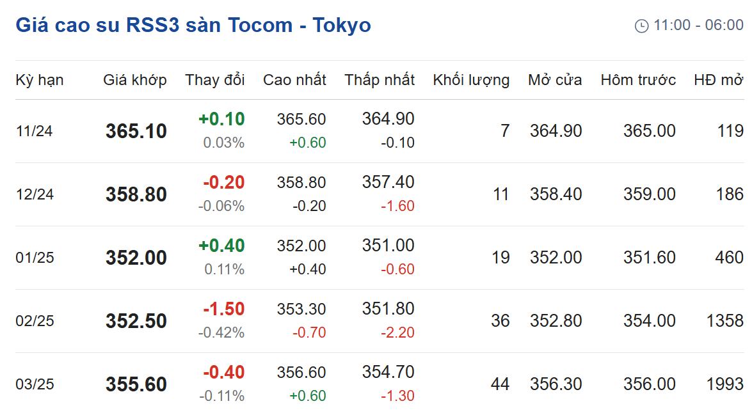
Task: Click the Hôm trước column header
Action: (x=638, y=80)
